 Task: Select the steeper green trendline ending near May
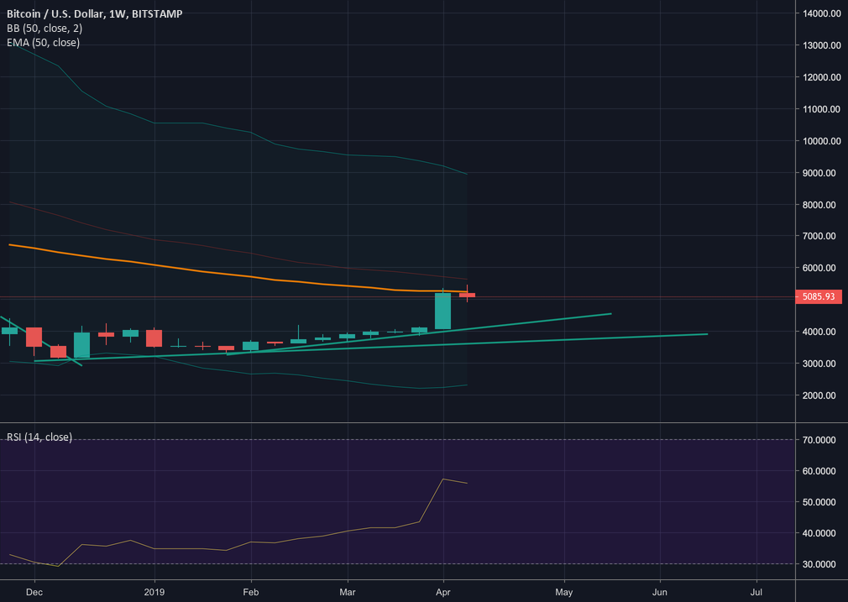(546, 321)
